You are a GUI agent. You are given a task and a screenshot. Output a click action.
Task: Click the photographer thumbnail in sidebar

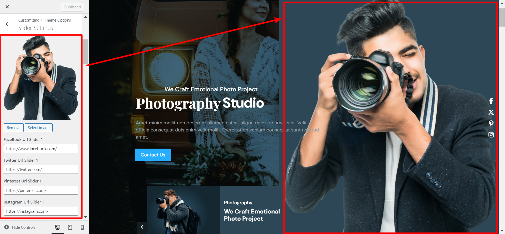pos(41,78)
